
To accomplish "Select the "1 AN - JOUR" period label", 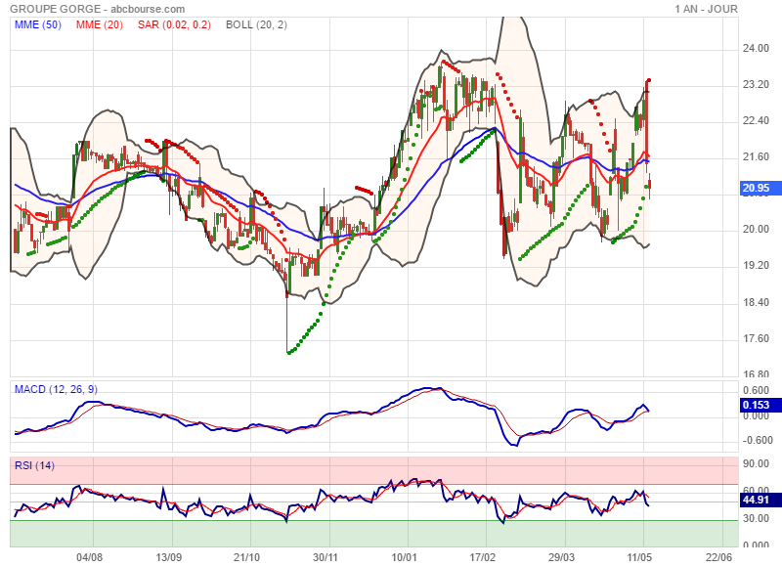I will pos(706,9).
